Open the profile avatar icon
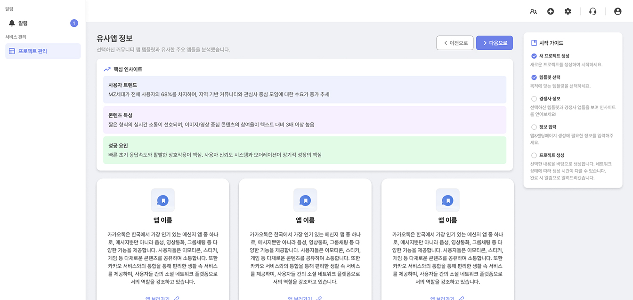633x300 pixels. [617, 11]
